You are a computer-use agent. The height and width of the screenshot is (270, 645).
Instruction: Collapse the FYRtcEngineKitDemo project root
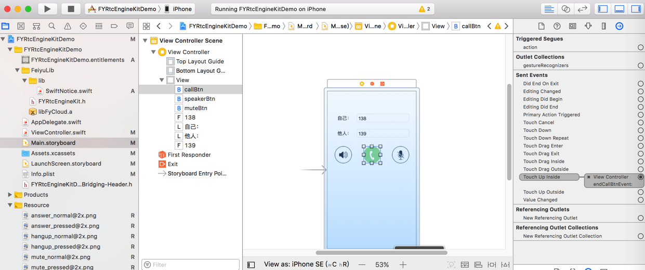click(x=3, y=39)
